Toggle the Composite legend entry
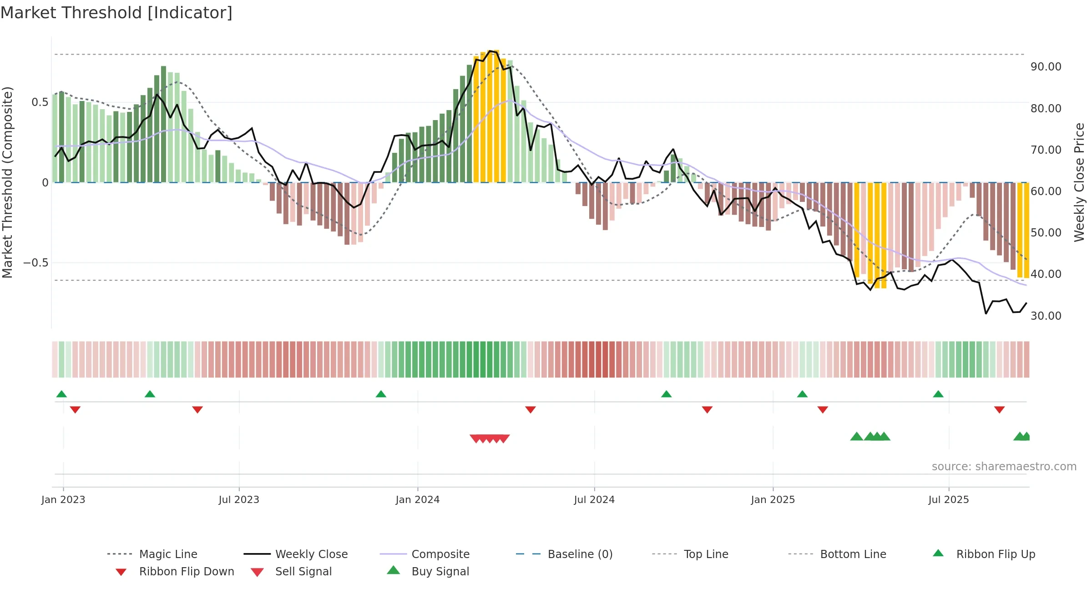1092x614 pixels. click(425, 554)
